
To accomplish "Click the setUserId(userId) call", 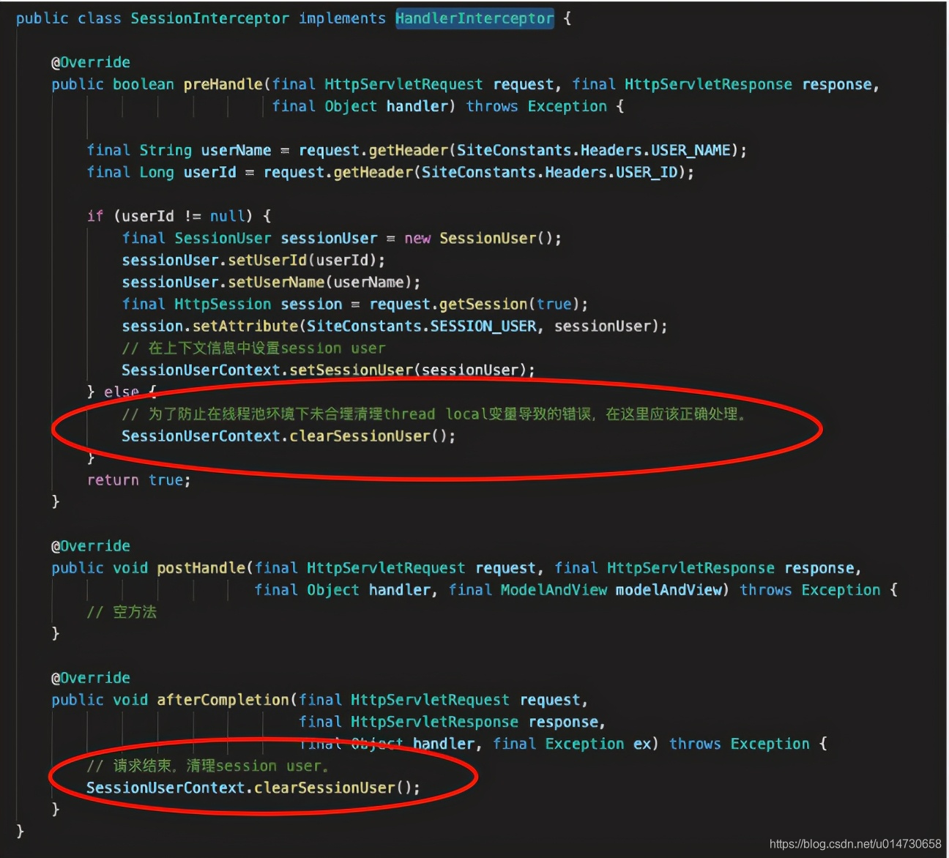I will pyautogui.click(x=302, y=260).
